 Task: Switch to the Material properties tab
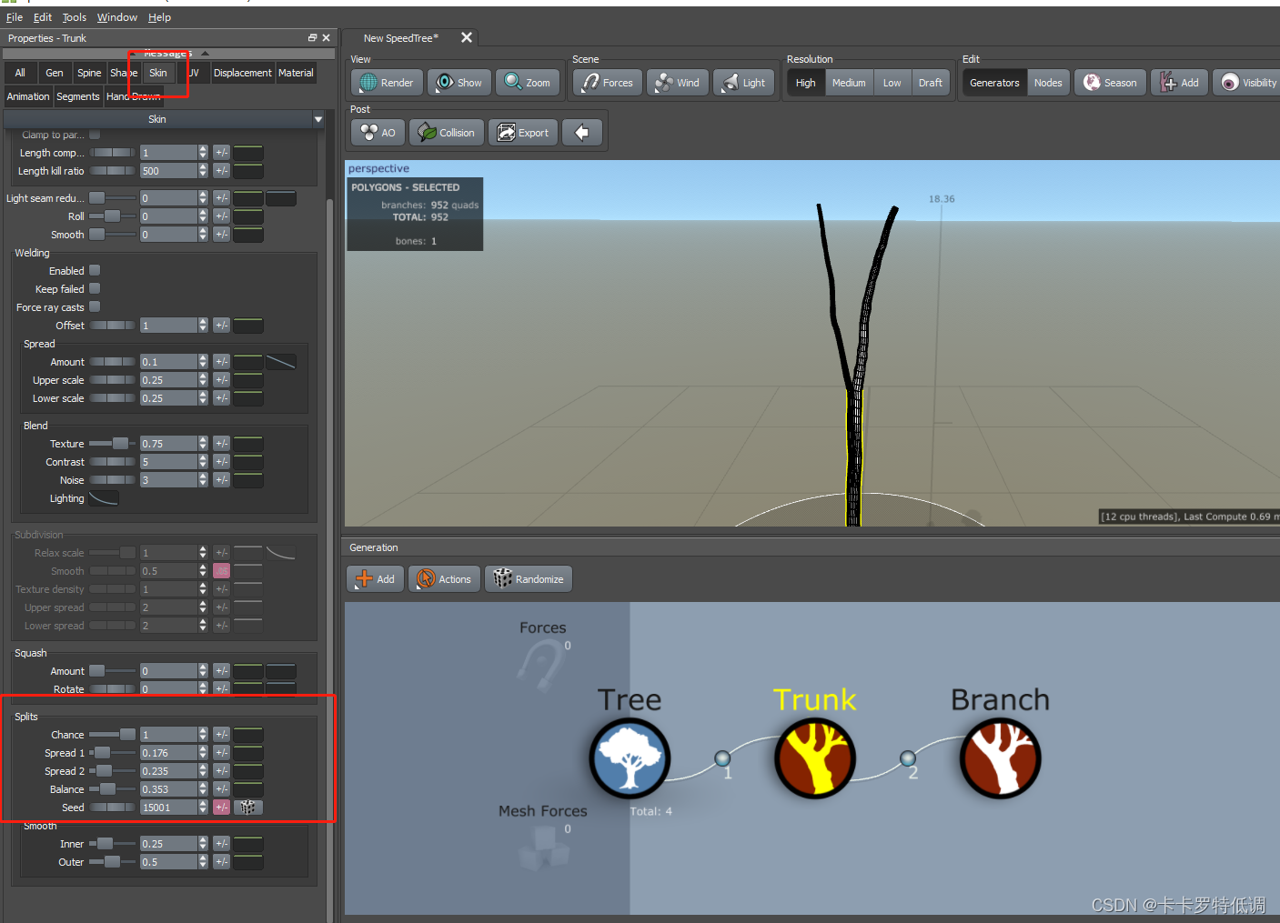click(x=296, y=73)
